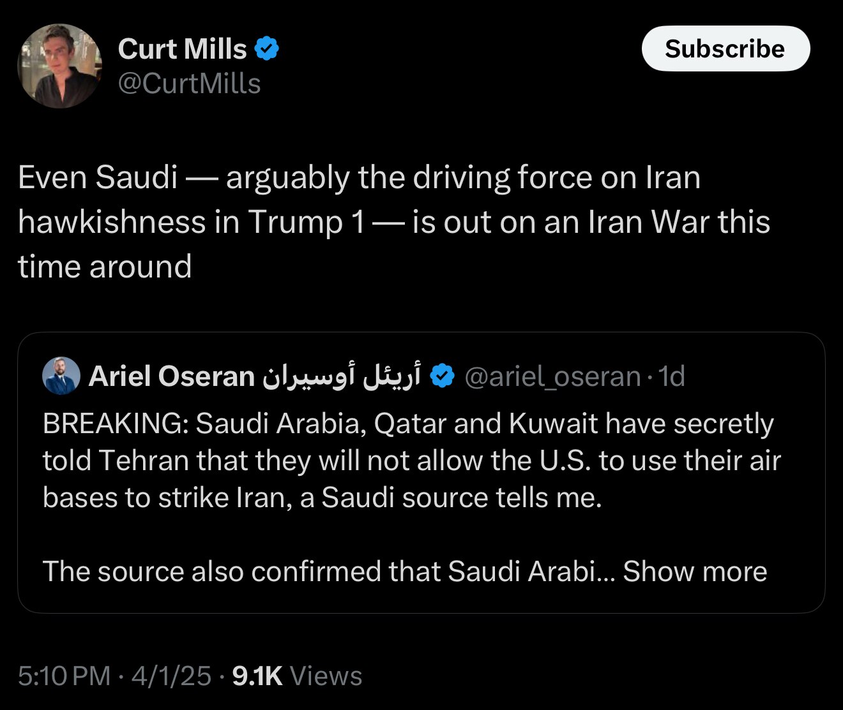The width and height of the screenshot is (843, 710).
Task: Click the 1d timestamp on the quoted tweet
Action: [x=671, y=376]
